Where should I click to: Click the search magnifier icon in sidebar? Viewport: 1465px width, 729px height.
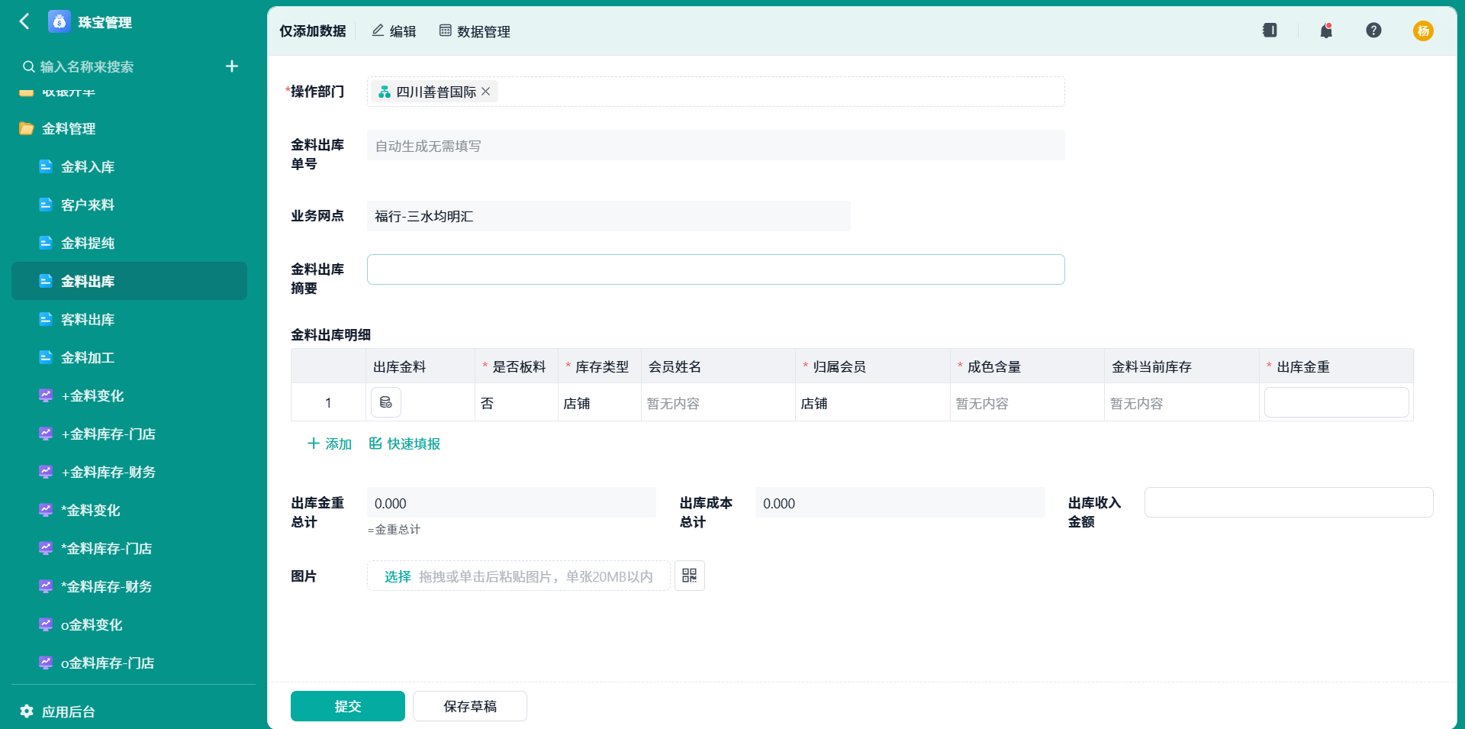pyautogui.click(x=28, y=66)
